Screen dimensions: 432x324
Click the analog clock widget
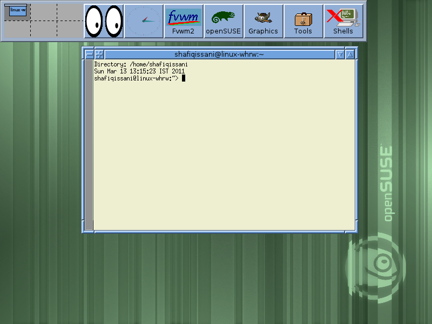click(x=144, y=21)
